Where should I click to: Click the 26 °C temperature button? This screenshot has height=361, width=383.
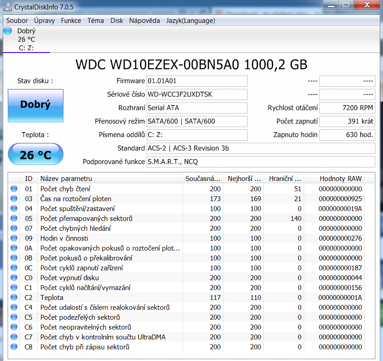click(35, 155)
